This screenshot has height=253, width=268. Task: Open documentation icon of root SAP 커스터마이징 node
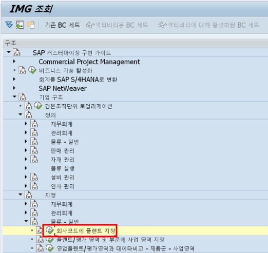16,52
